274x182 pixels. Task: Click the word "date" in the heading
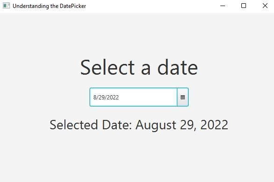[x=177, y=67]
